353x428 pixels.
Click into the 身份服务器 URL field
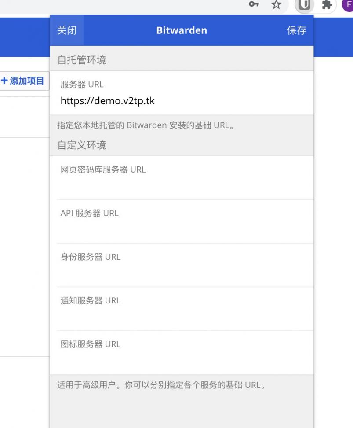[x=181, y=272]
